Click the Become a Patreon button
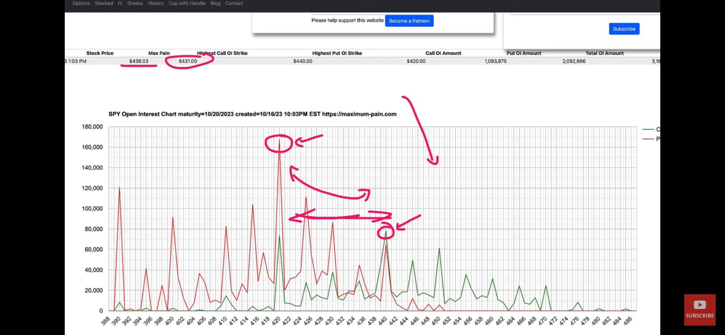This screenshot has height=335, width=725. tap(409, 21)
